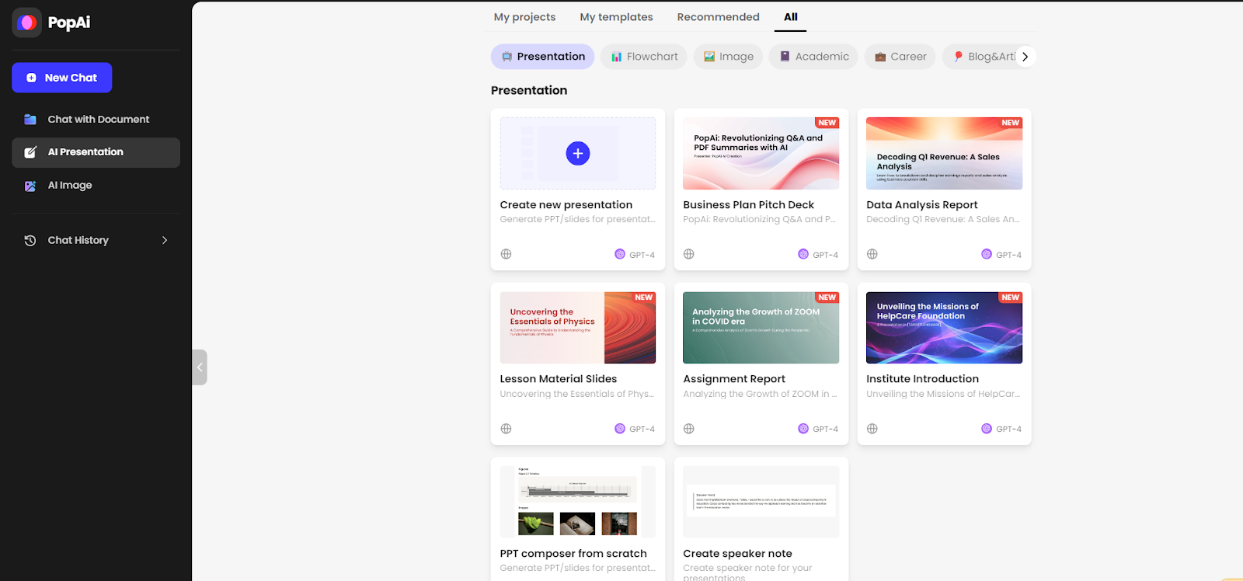
Task: Select AI Presentation in sidebar
Action: (96, 152)
